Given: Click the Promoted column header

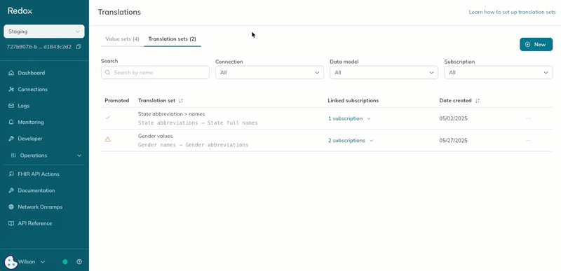Looking at the screenshot, I should pyautogui.click(x=116, y=101).
